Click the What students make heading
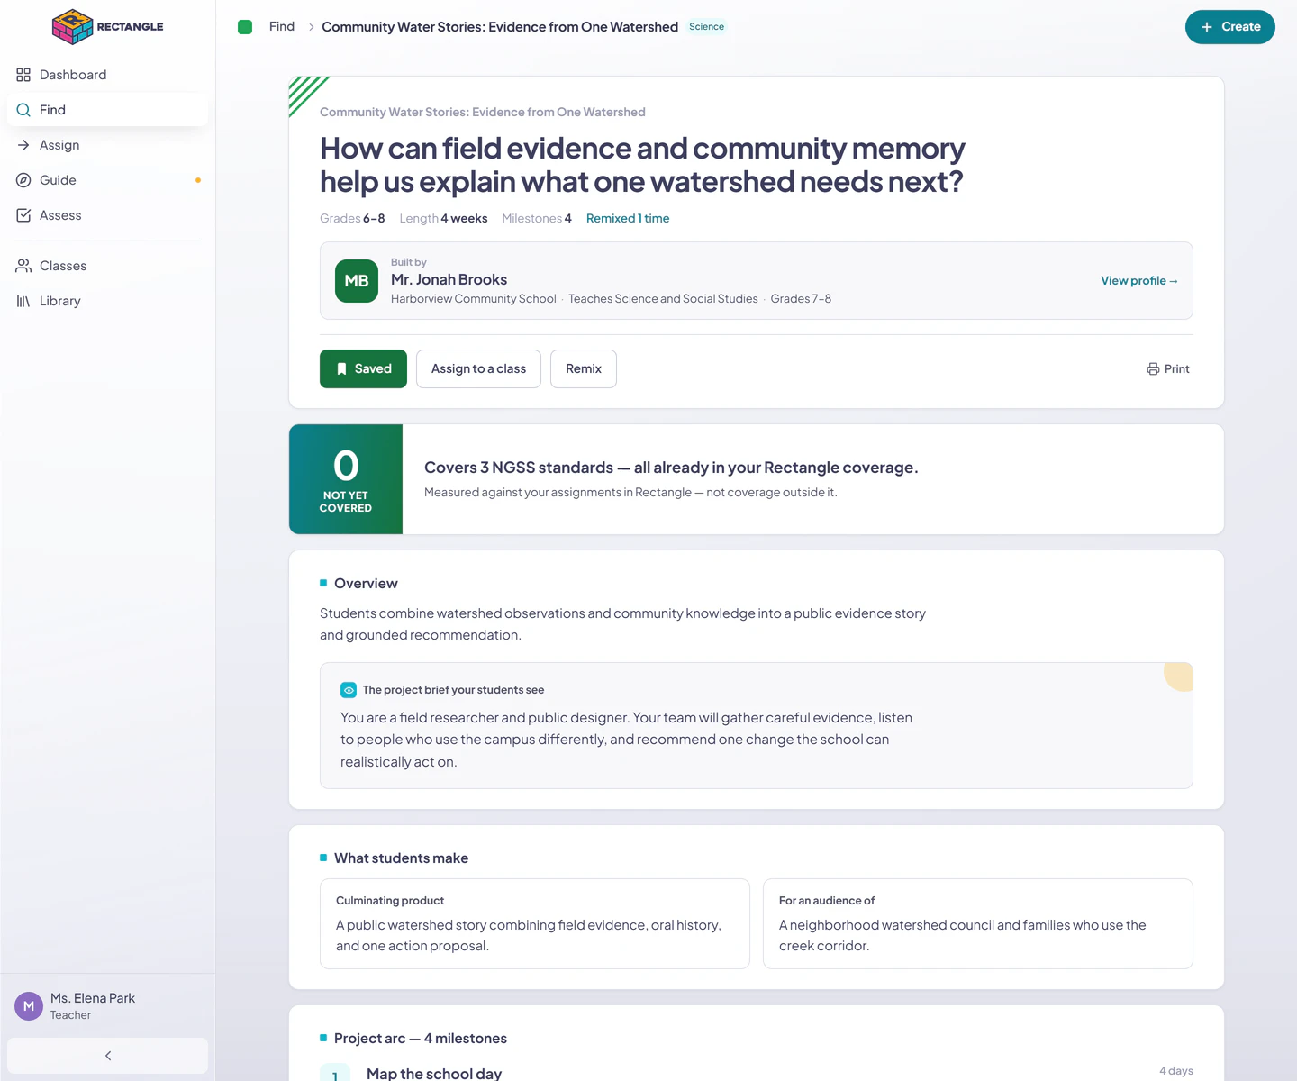Screen dimensions: 1297x1081 [401, 858]
